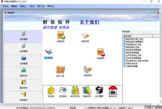Open report 采购价格分析
The height and width of the screenshot is (109, 162).
pos(130,63)
